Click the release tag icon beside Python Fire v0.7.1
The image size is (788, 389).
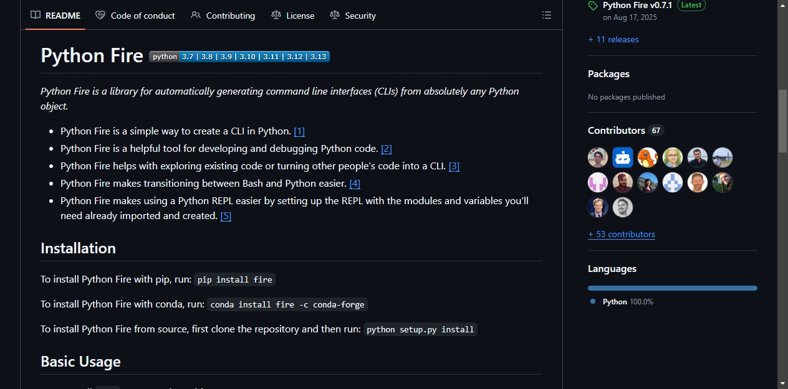click(x=593, y=6)
